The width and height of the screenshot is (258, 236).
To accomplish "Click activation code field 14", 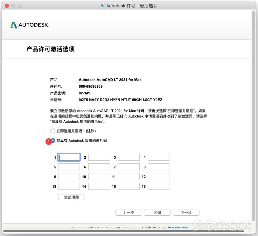I will [99, 186].
